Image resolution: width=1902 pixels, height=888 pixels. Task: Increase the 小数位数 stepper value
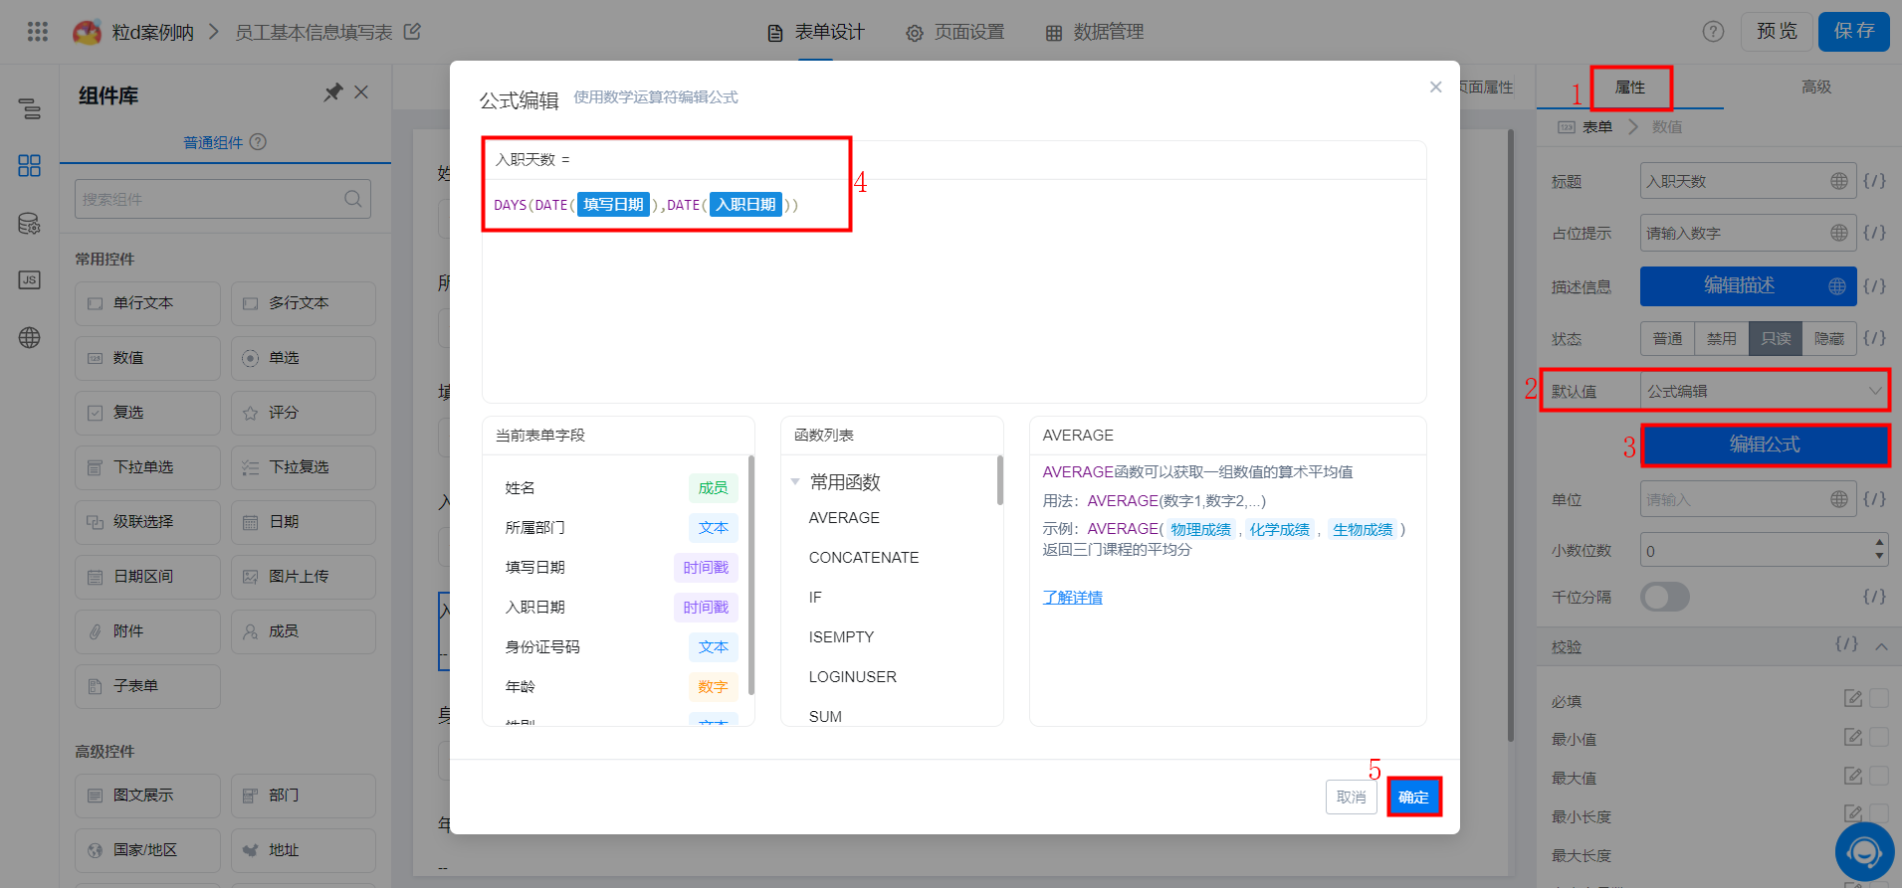coord(1879,542)
